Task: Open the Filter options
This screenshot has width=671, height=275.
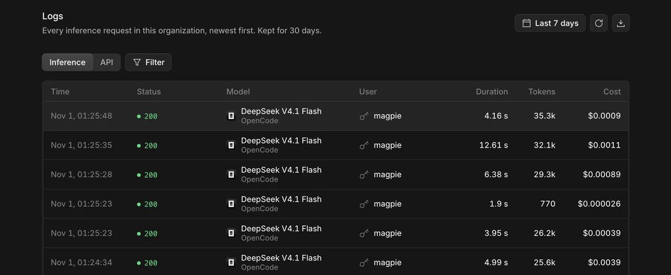Action: 148,62
